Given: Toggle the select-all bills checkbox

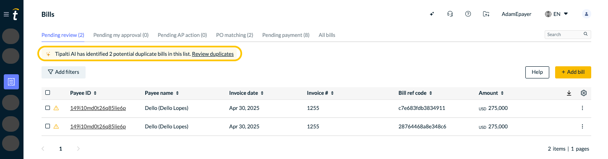Looking at the screenshot, I should (x=47, y=93).
